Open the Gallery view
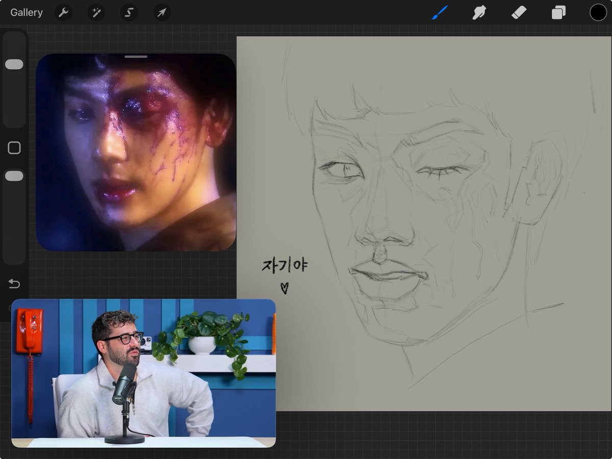 27,13
